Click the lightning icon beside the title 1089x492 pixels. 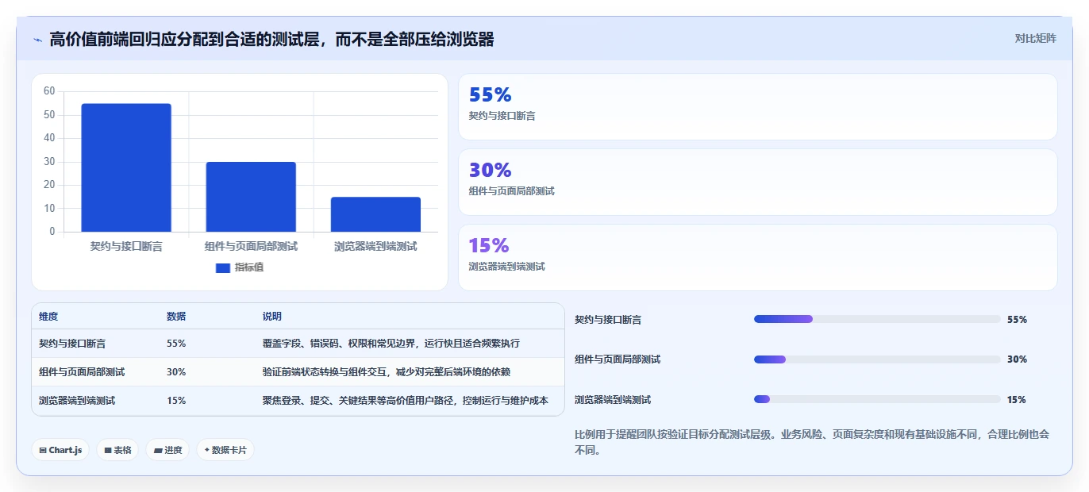[x=37, y=40]
